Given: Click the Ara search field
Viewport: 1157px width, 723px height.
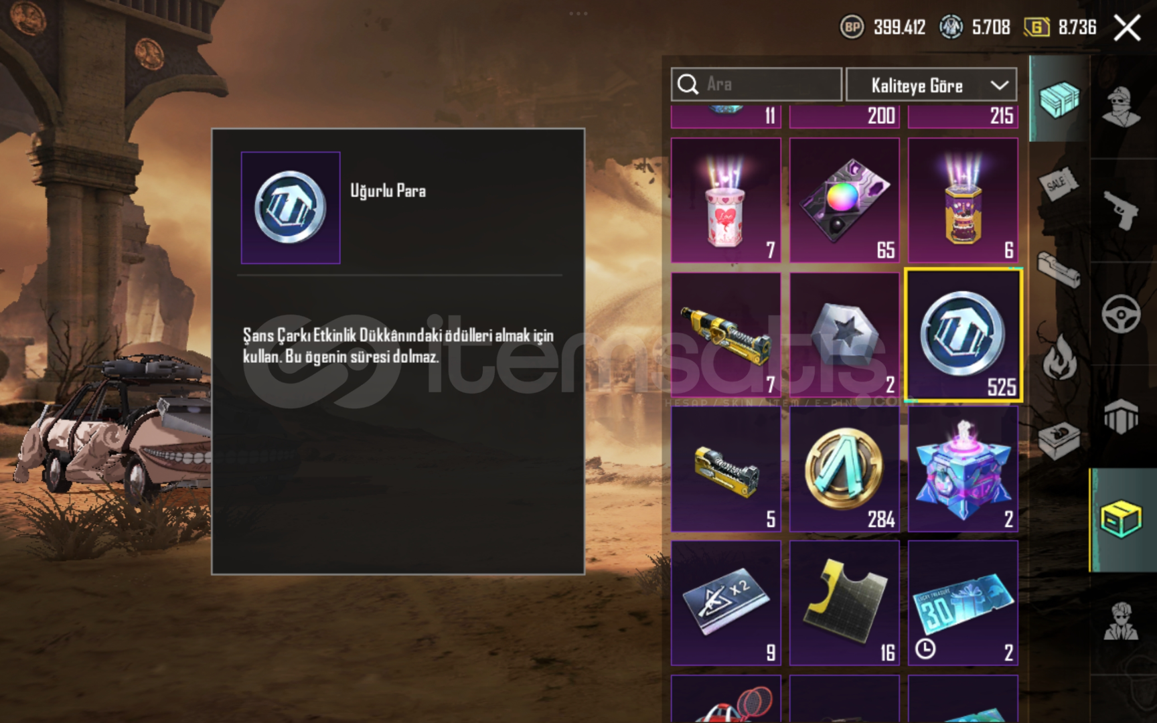Looking at the screenshot, I should pyautogui.click(x=757, y=84).
